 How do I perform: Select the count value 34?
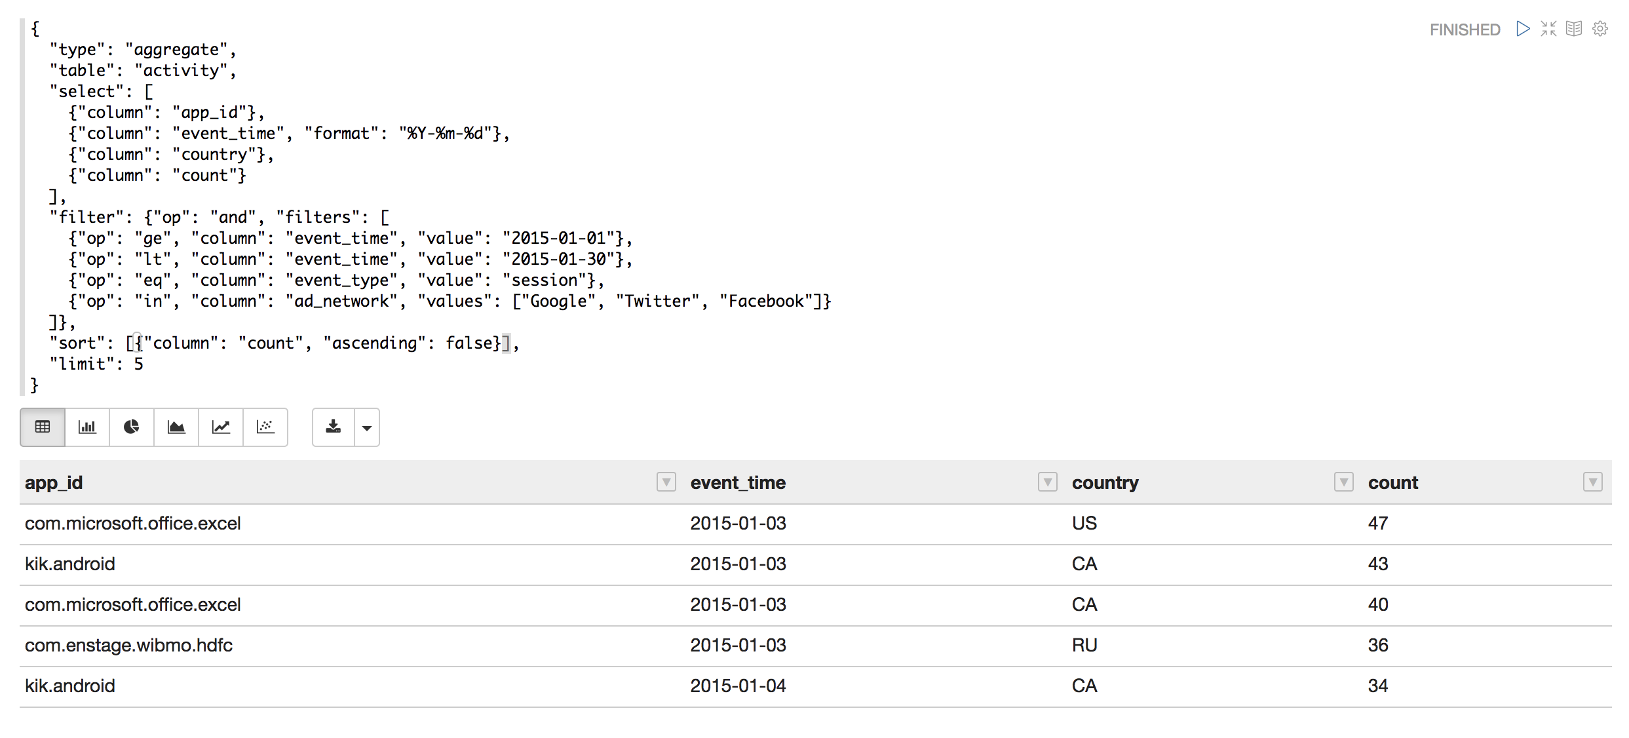[1378, 686]
